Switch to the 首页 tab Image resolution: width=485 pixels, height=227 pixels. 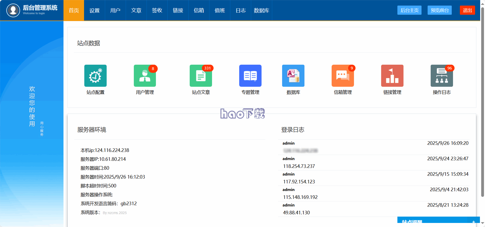pyautogui.click(x=74, y=10)
